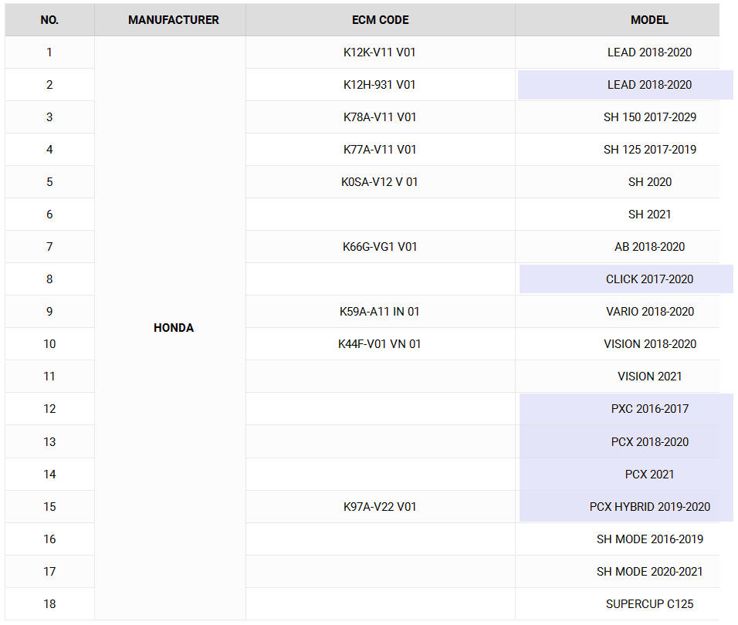Open the highlighted CLICK 2017-2020 model
This screenshot has height=625, width=738.
point(649,279)
